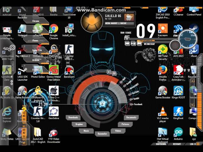Viewport: 203px width, 152px height.
Task: Skip to previous track
Action: [x=127, y=43]
